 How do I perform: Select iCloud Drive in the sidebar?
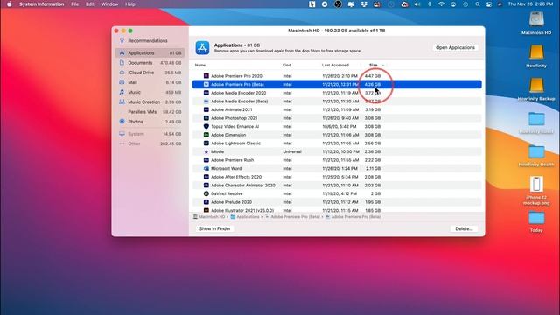[150, 73]
